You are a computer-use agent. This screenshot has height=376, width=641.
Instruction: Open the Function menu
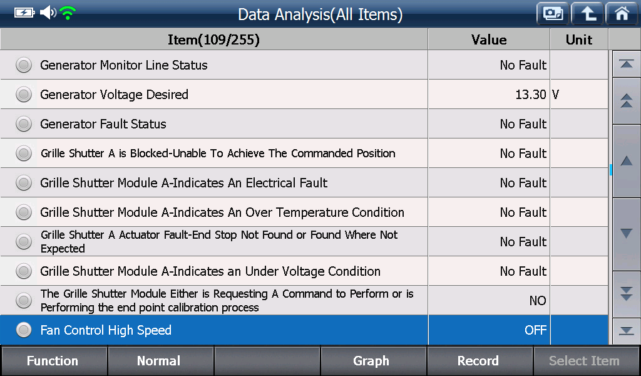(x=54, y=360)
